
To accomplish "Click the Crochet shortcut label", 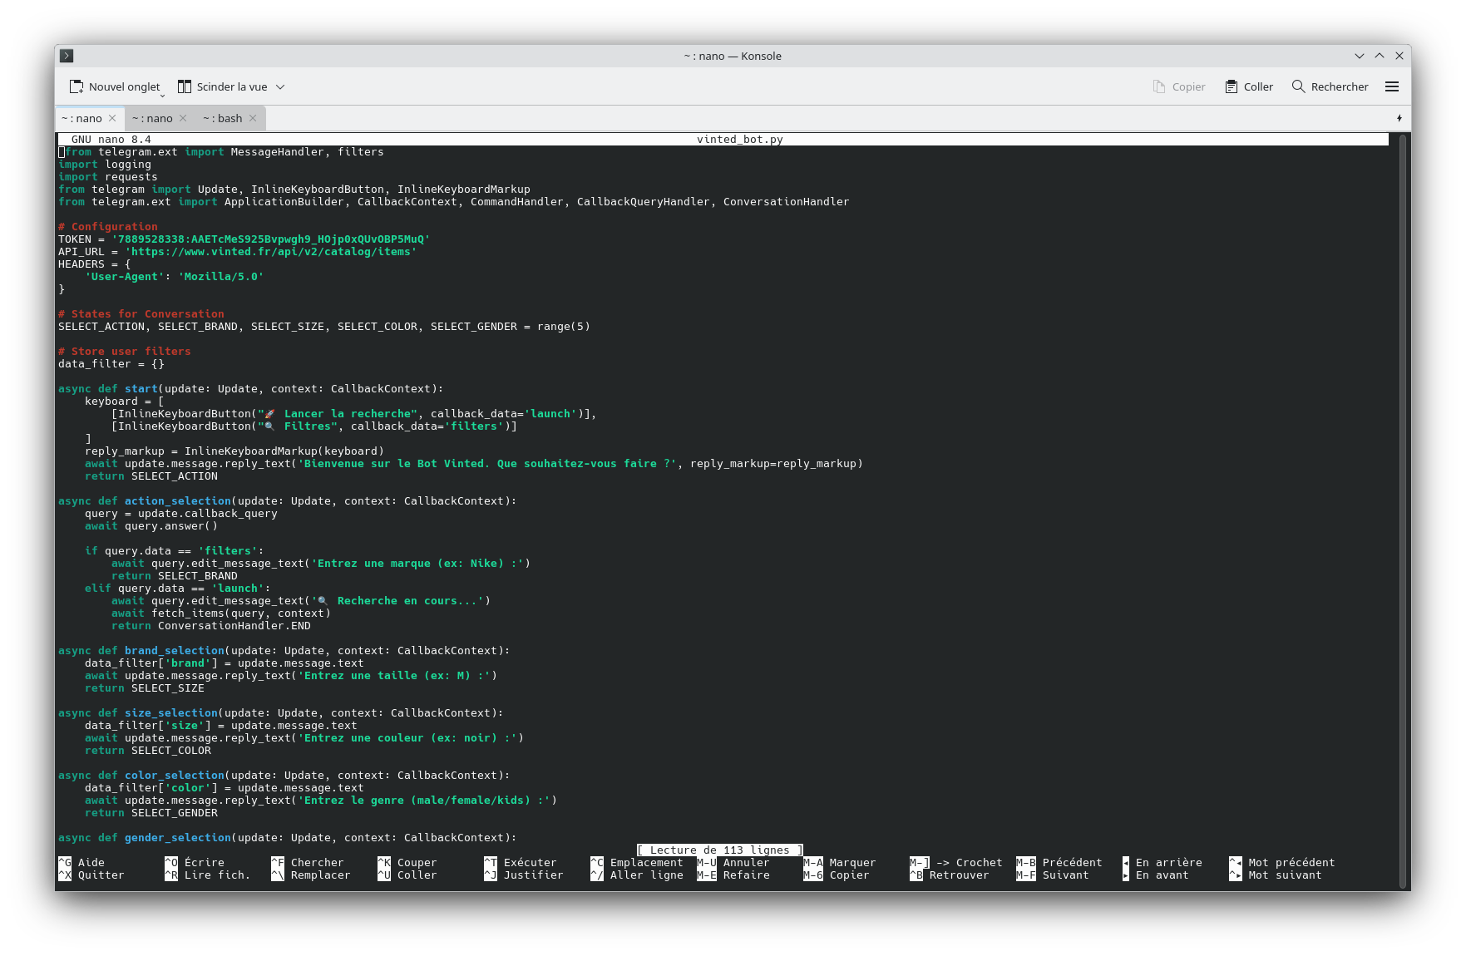I will coord(980,863).
